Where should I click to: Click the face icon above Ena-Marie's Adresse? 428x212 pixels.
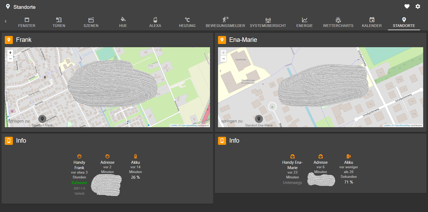click(321, 156)
